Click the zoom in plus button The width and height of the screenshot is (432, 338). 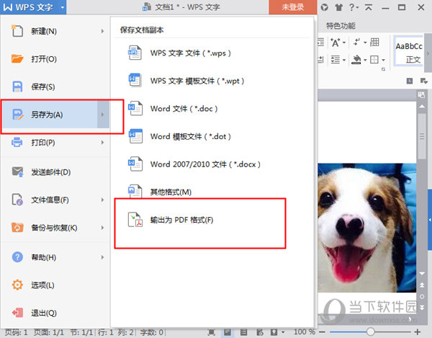418,332
